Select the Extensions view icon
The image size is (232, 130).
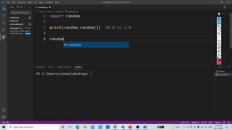point(4,37)
